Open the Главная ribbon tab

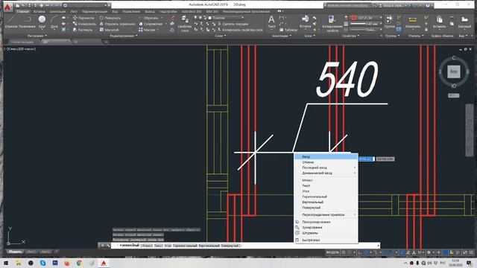coord(22,12)
